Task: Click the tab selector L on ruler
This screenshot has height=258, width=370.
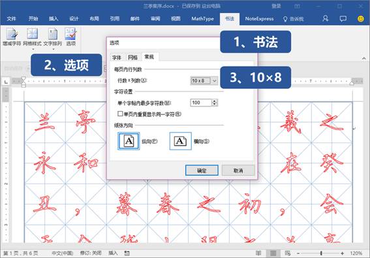Action: (6, 82)
